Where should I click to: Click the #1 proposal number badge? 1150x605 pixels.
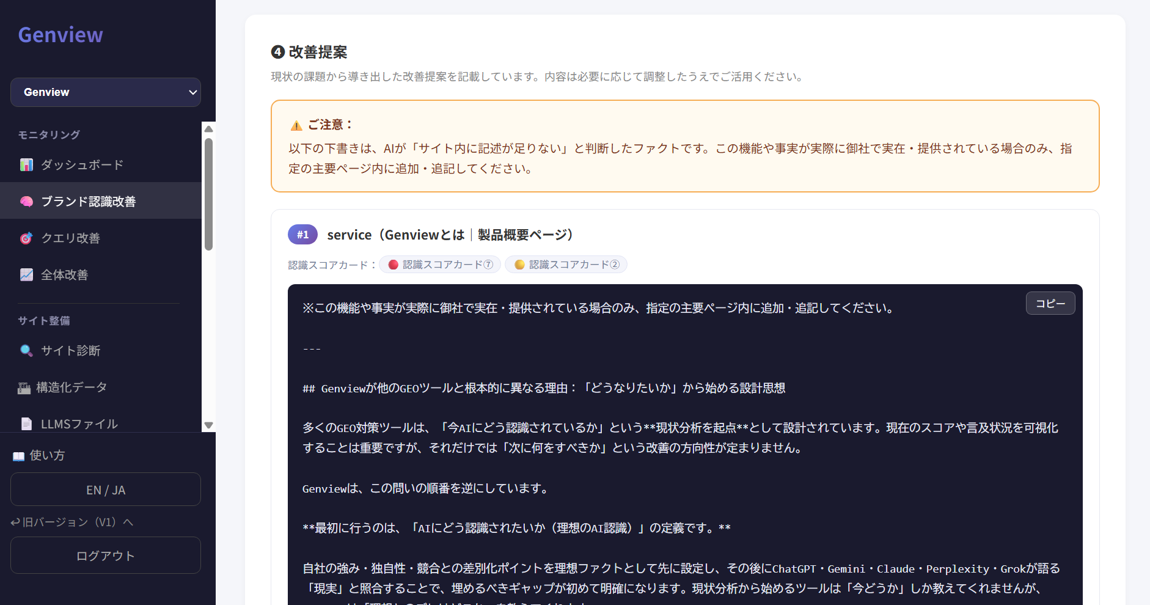(x=303, y=235)
